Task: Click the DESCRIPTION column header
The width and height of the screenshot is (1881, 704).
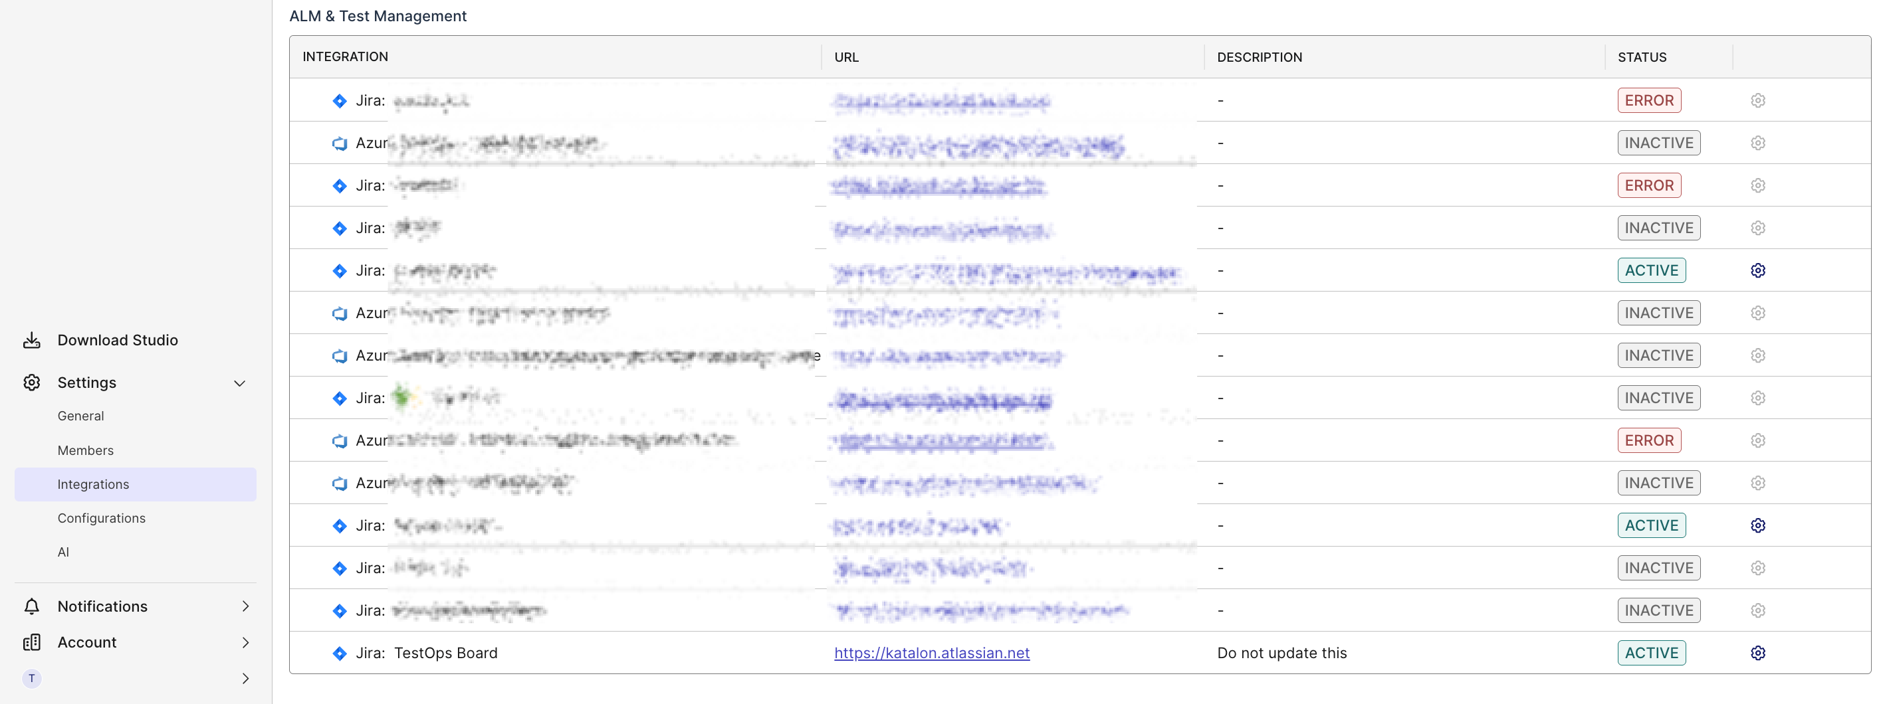Action: 1259,58
